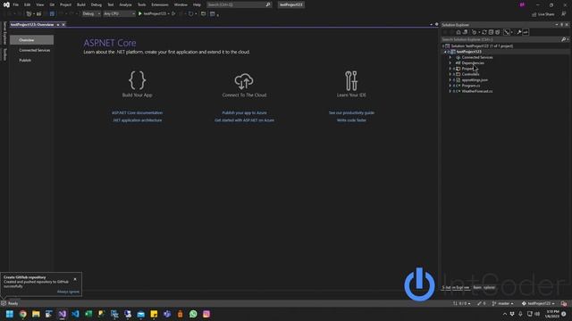Expand the appsettings.json node

click(450, 80)
